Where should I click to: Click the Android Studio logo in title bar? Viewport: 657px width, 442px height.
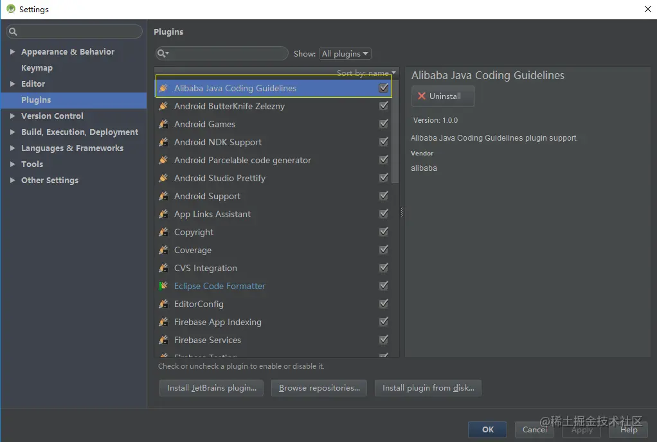click(x=11, y=9)
